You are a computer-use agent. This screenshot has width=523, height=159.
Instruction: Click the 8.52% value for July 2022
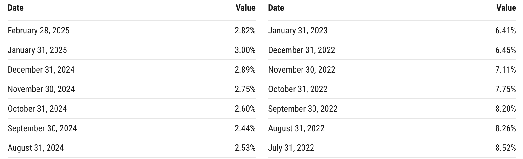point(506,148)
